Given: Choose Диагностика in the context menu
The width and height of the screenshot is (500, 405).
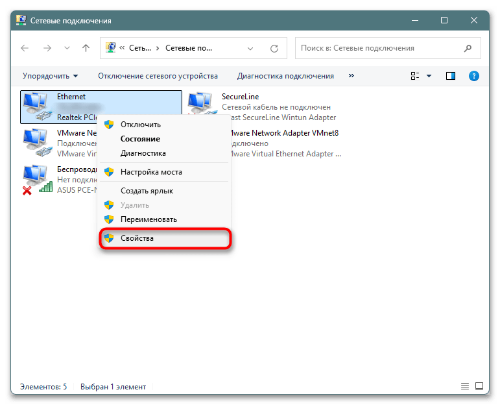Looking at the screenshot, I should pos(164,153).
